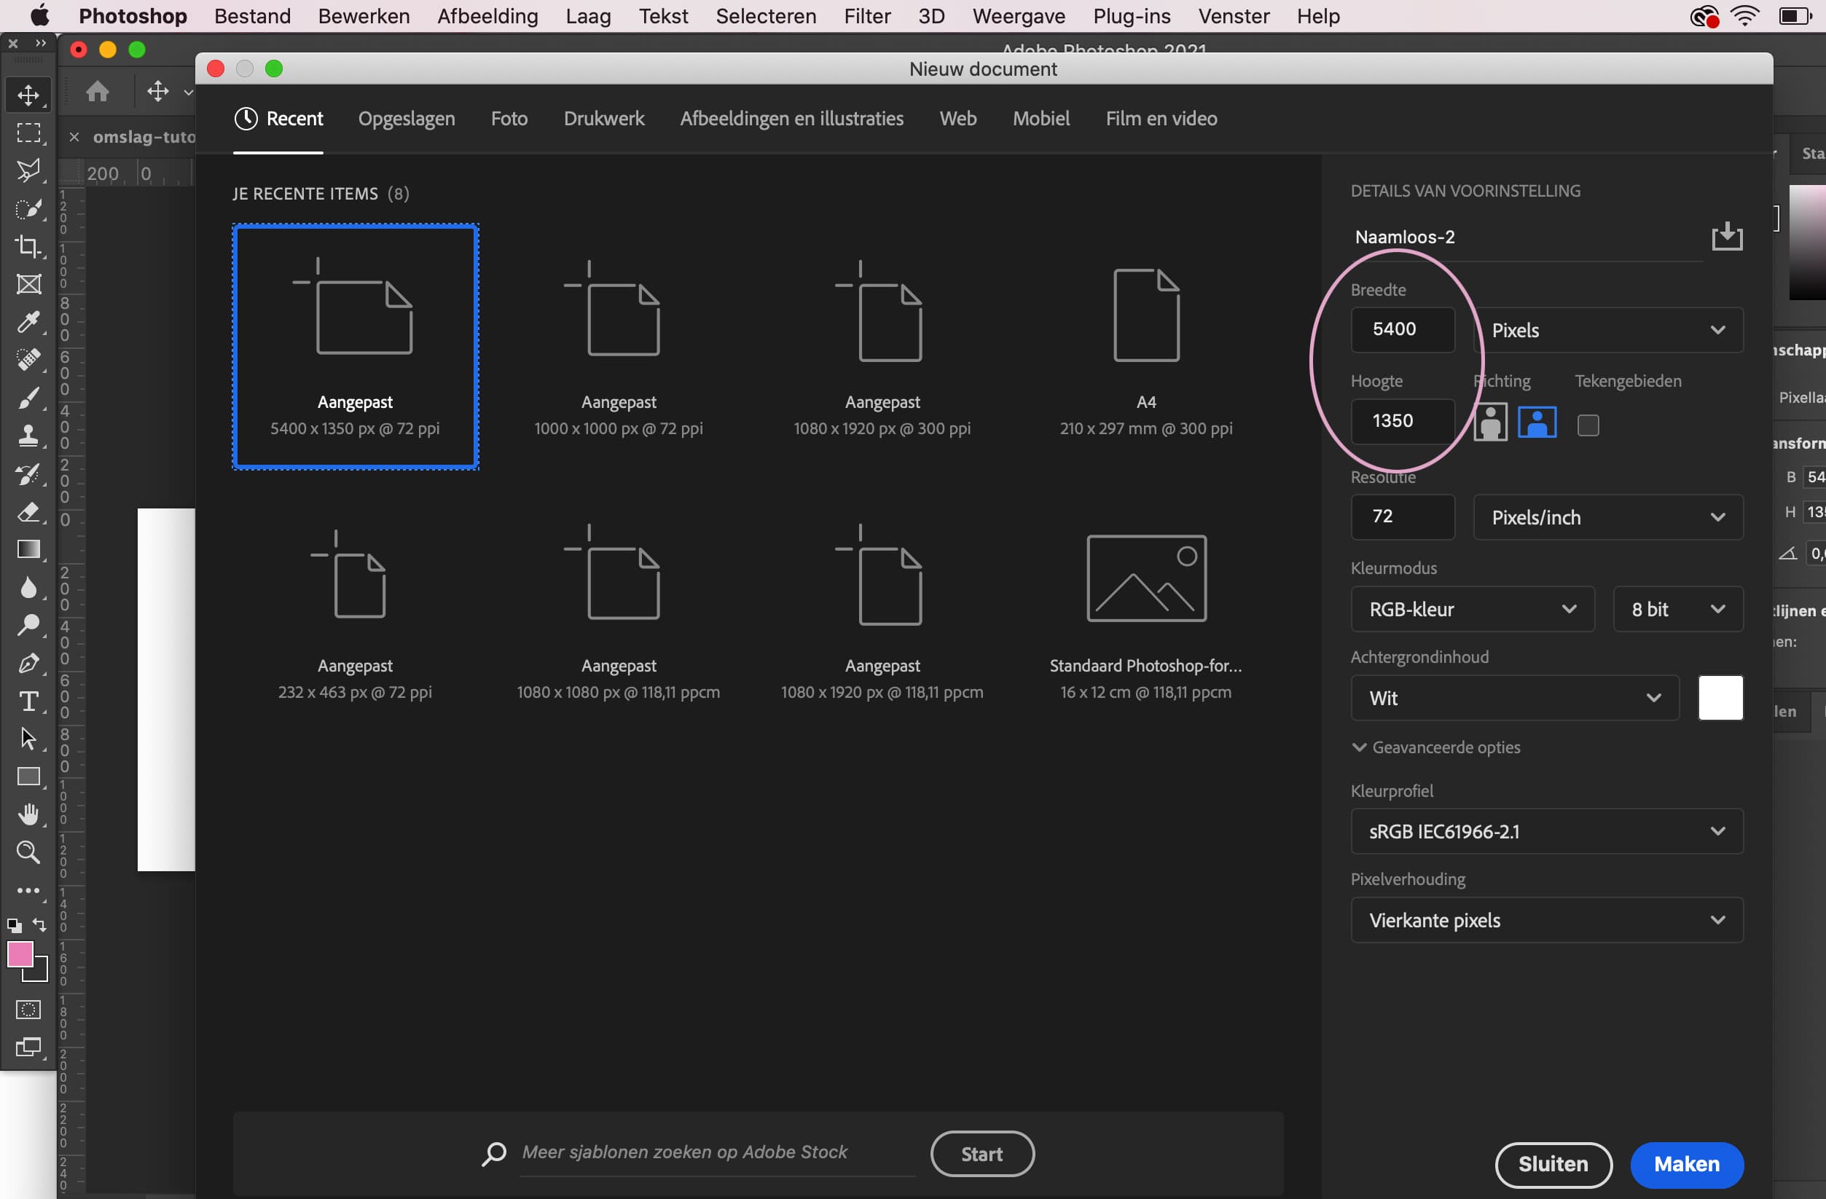Open the Pixels unit dropdown for Breedte

[x=1607, y=331]
